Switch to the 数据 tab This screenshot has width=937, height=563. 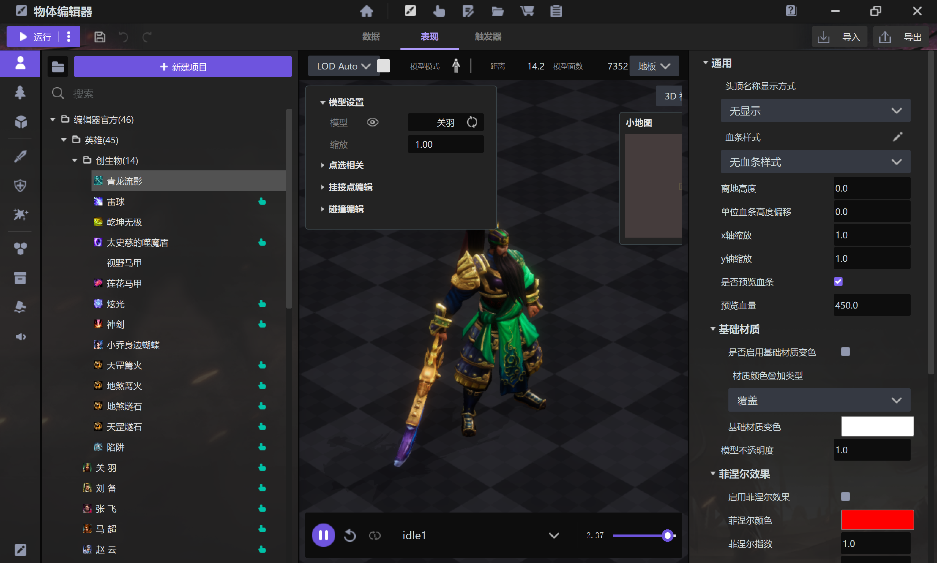pos(371,37)
